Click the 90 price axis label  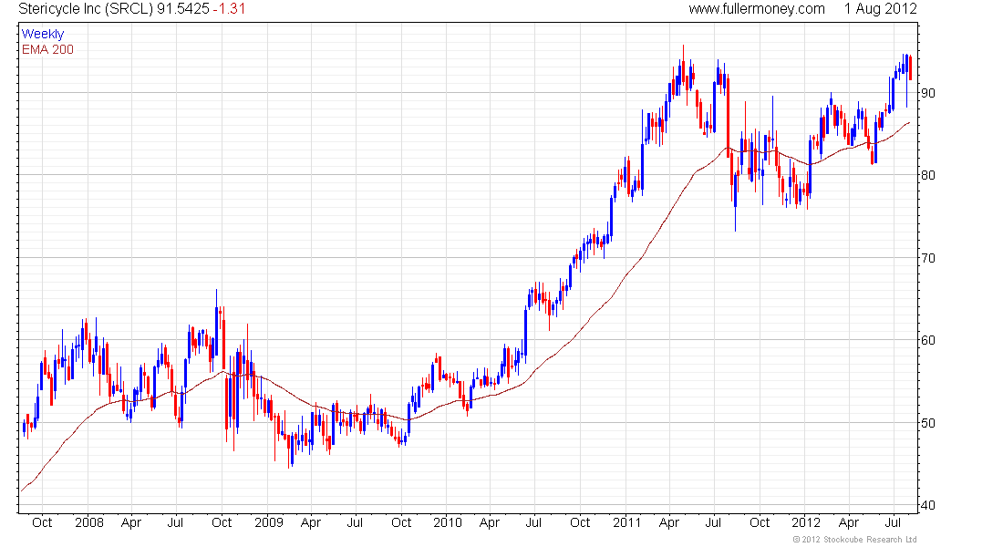(x=927, y=93)
